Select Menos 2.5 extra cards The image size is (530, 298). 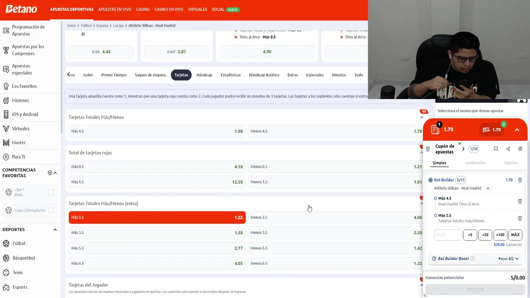tap(336, 217)
